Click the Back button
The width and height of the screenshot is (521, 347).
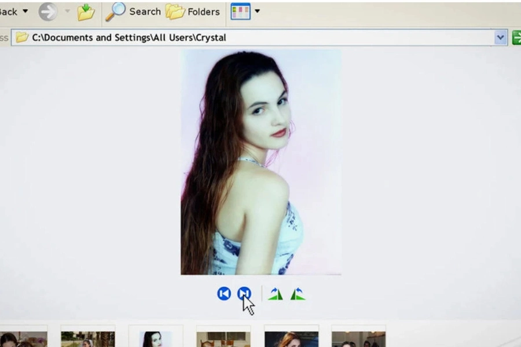(x=8, y=12)
